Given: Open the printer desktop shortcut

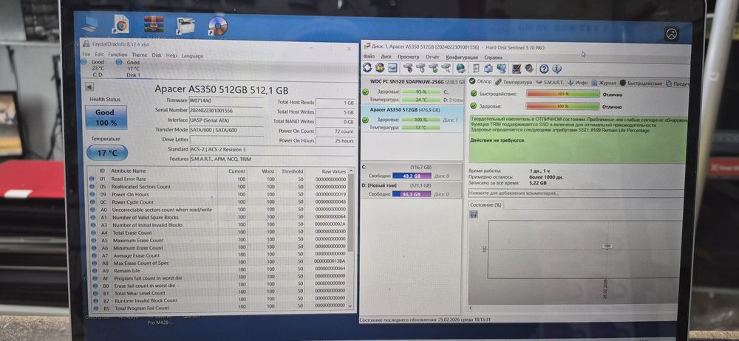Looking at the screenshot, I should 185,25.
